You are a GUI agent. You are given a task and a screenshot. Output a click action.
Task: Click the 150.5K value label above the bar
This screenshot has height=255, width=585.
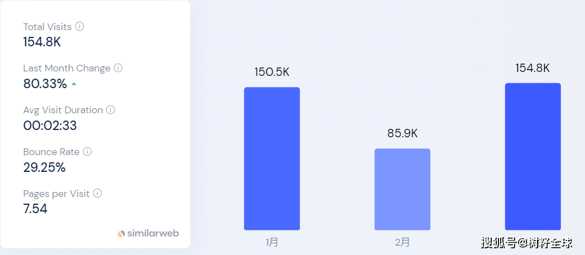[x=272, y=72]
